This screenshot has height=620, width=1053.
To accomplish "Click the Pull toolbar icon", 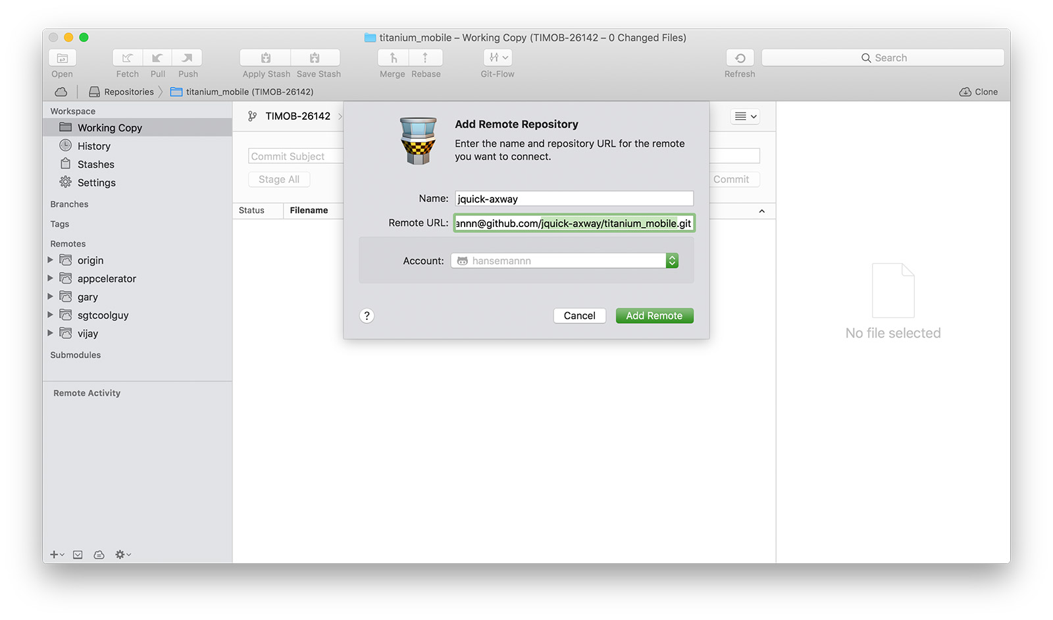I will pos(157,58).
